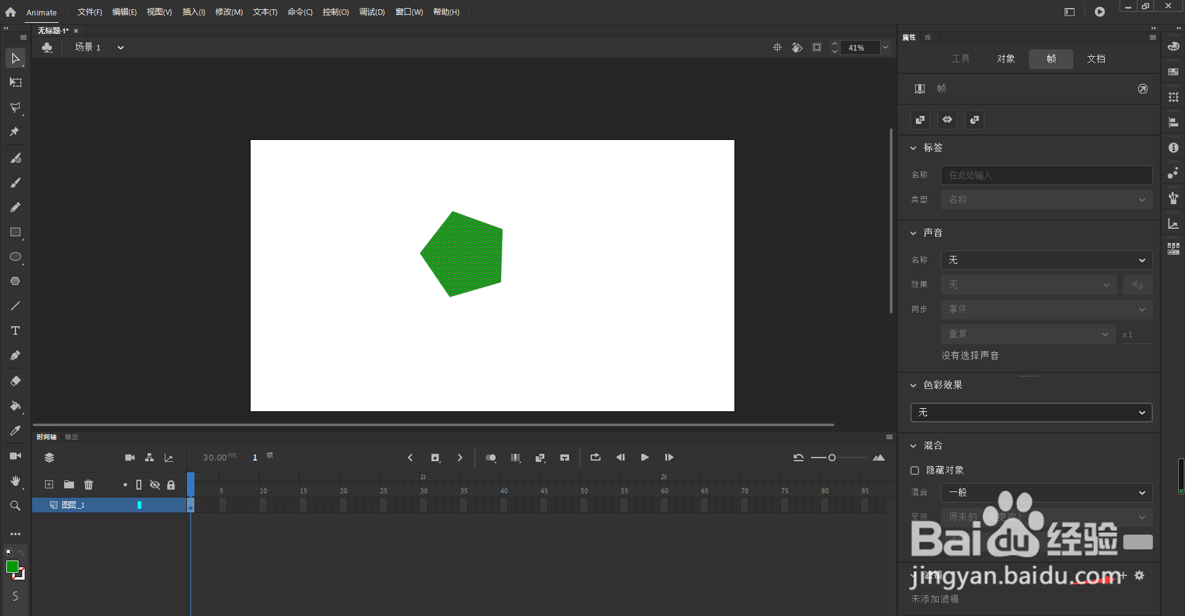Select the Text tool

[15, 331]
